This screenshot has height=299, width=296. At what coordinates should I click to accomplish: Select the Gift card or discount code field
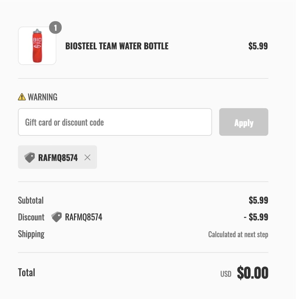click(x=115, y=122)
